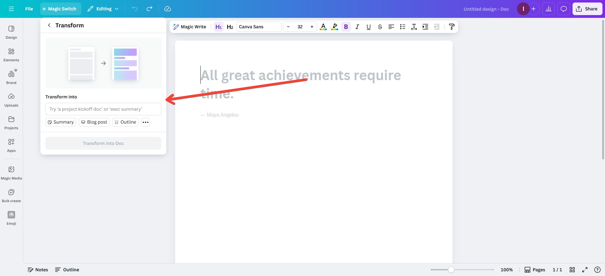Screen dimensions: 605x276
Task: Open the hamburger main menu
Action: coord(11,9)
